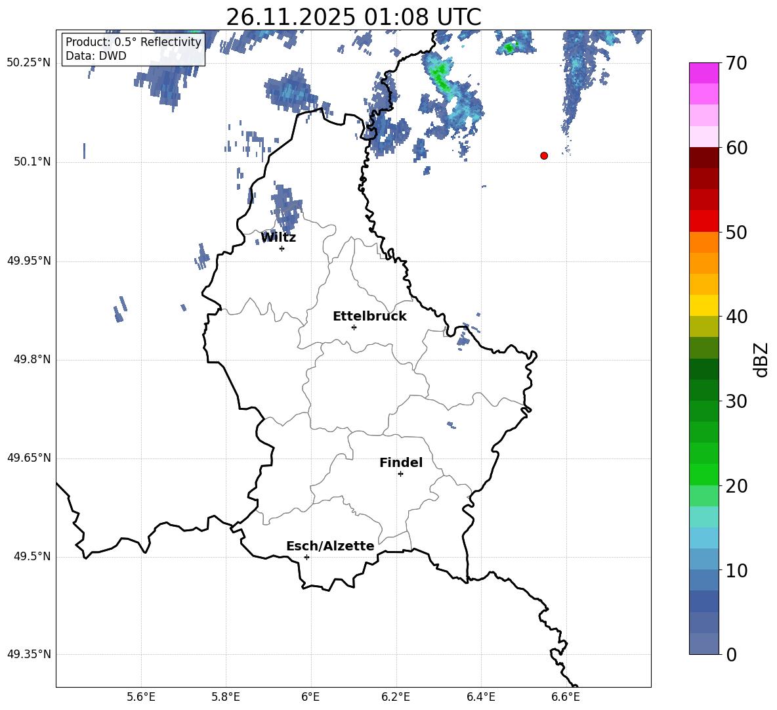This screenshot has height=710, width=777.
Task: Click the radar echo patch north of Wiltz
Action: (x=286, y=208)
